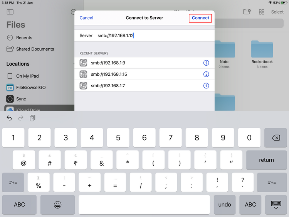Tap the 0 key
The width and height of the screenshot is (289, 217).
coord(249,137)
